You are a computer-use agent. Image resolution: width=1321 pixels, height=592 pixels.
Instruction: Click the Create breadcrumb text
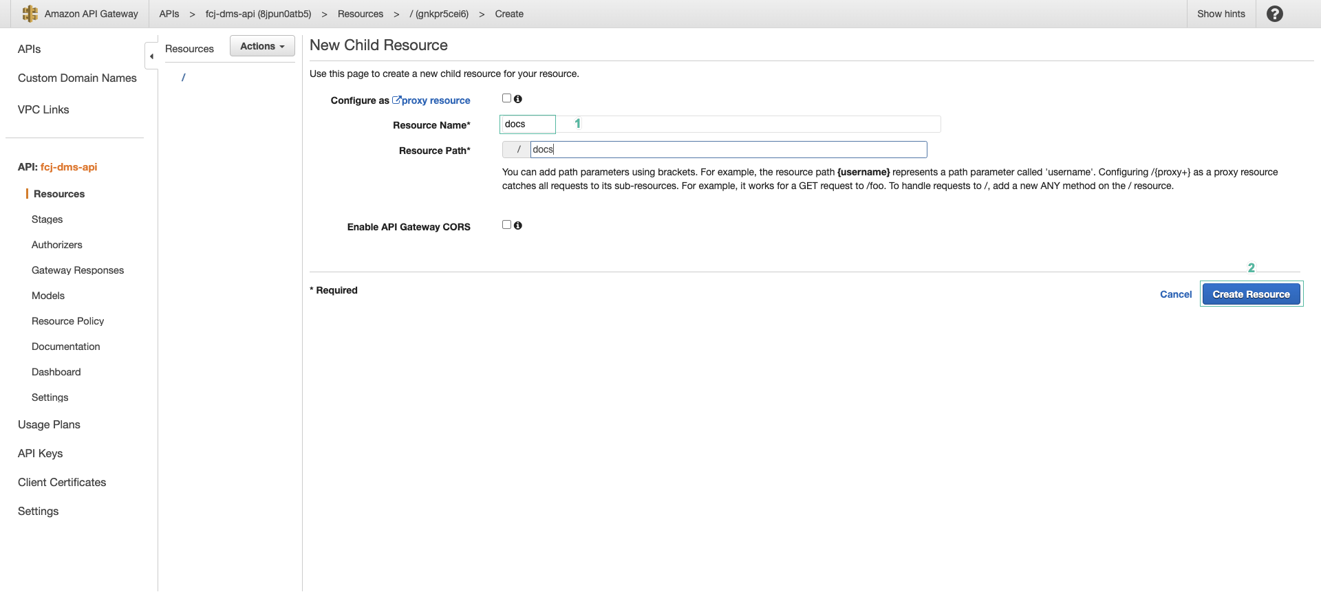[509, 14]
